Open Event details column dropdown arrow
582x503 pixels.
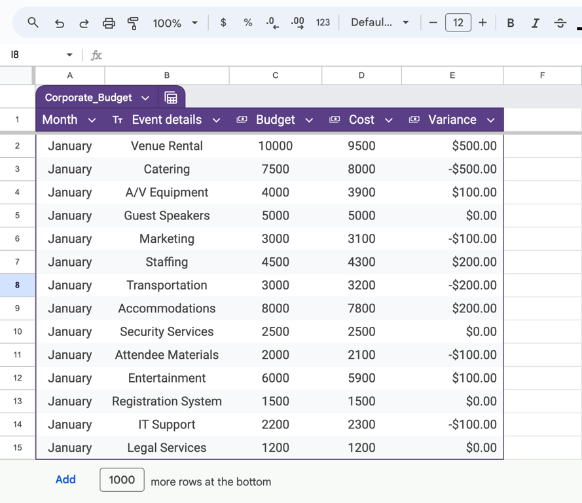(x=217, y=121)
